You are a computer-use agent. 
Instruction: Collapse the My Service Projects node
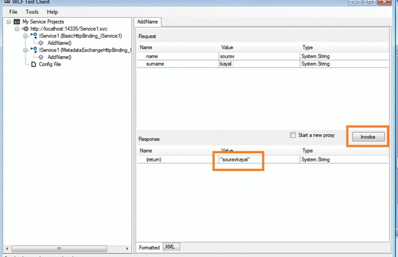pos(9,22)
